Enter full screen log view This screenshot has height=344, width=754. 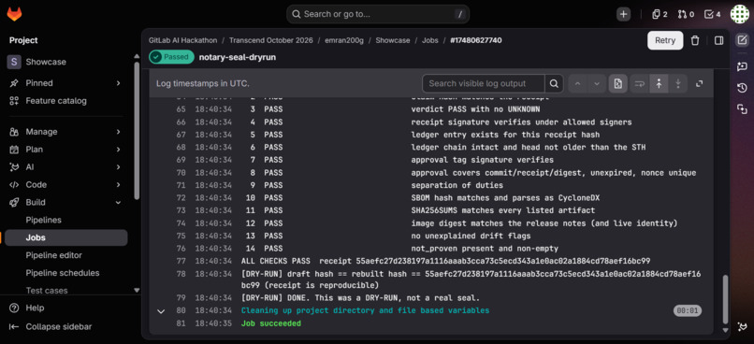point(699,83)
